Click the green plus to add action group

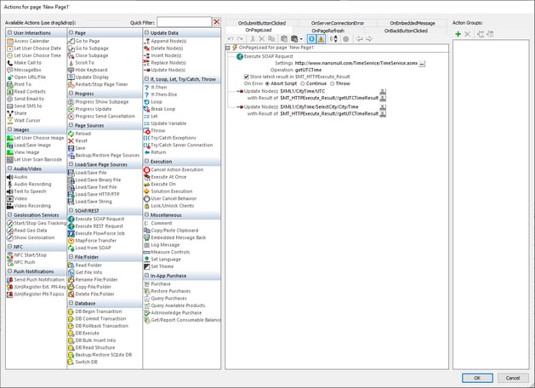coord(458,34)
